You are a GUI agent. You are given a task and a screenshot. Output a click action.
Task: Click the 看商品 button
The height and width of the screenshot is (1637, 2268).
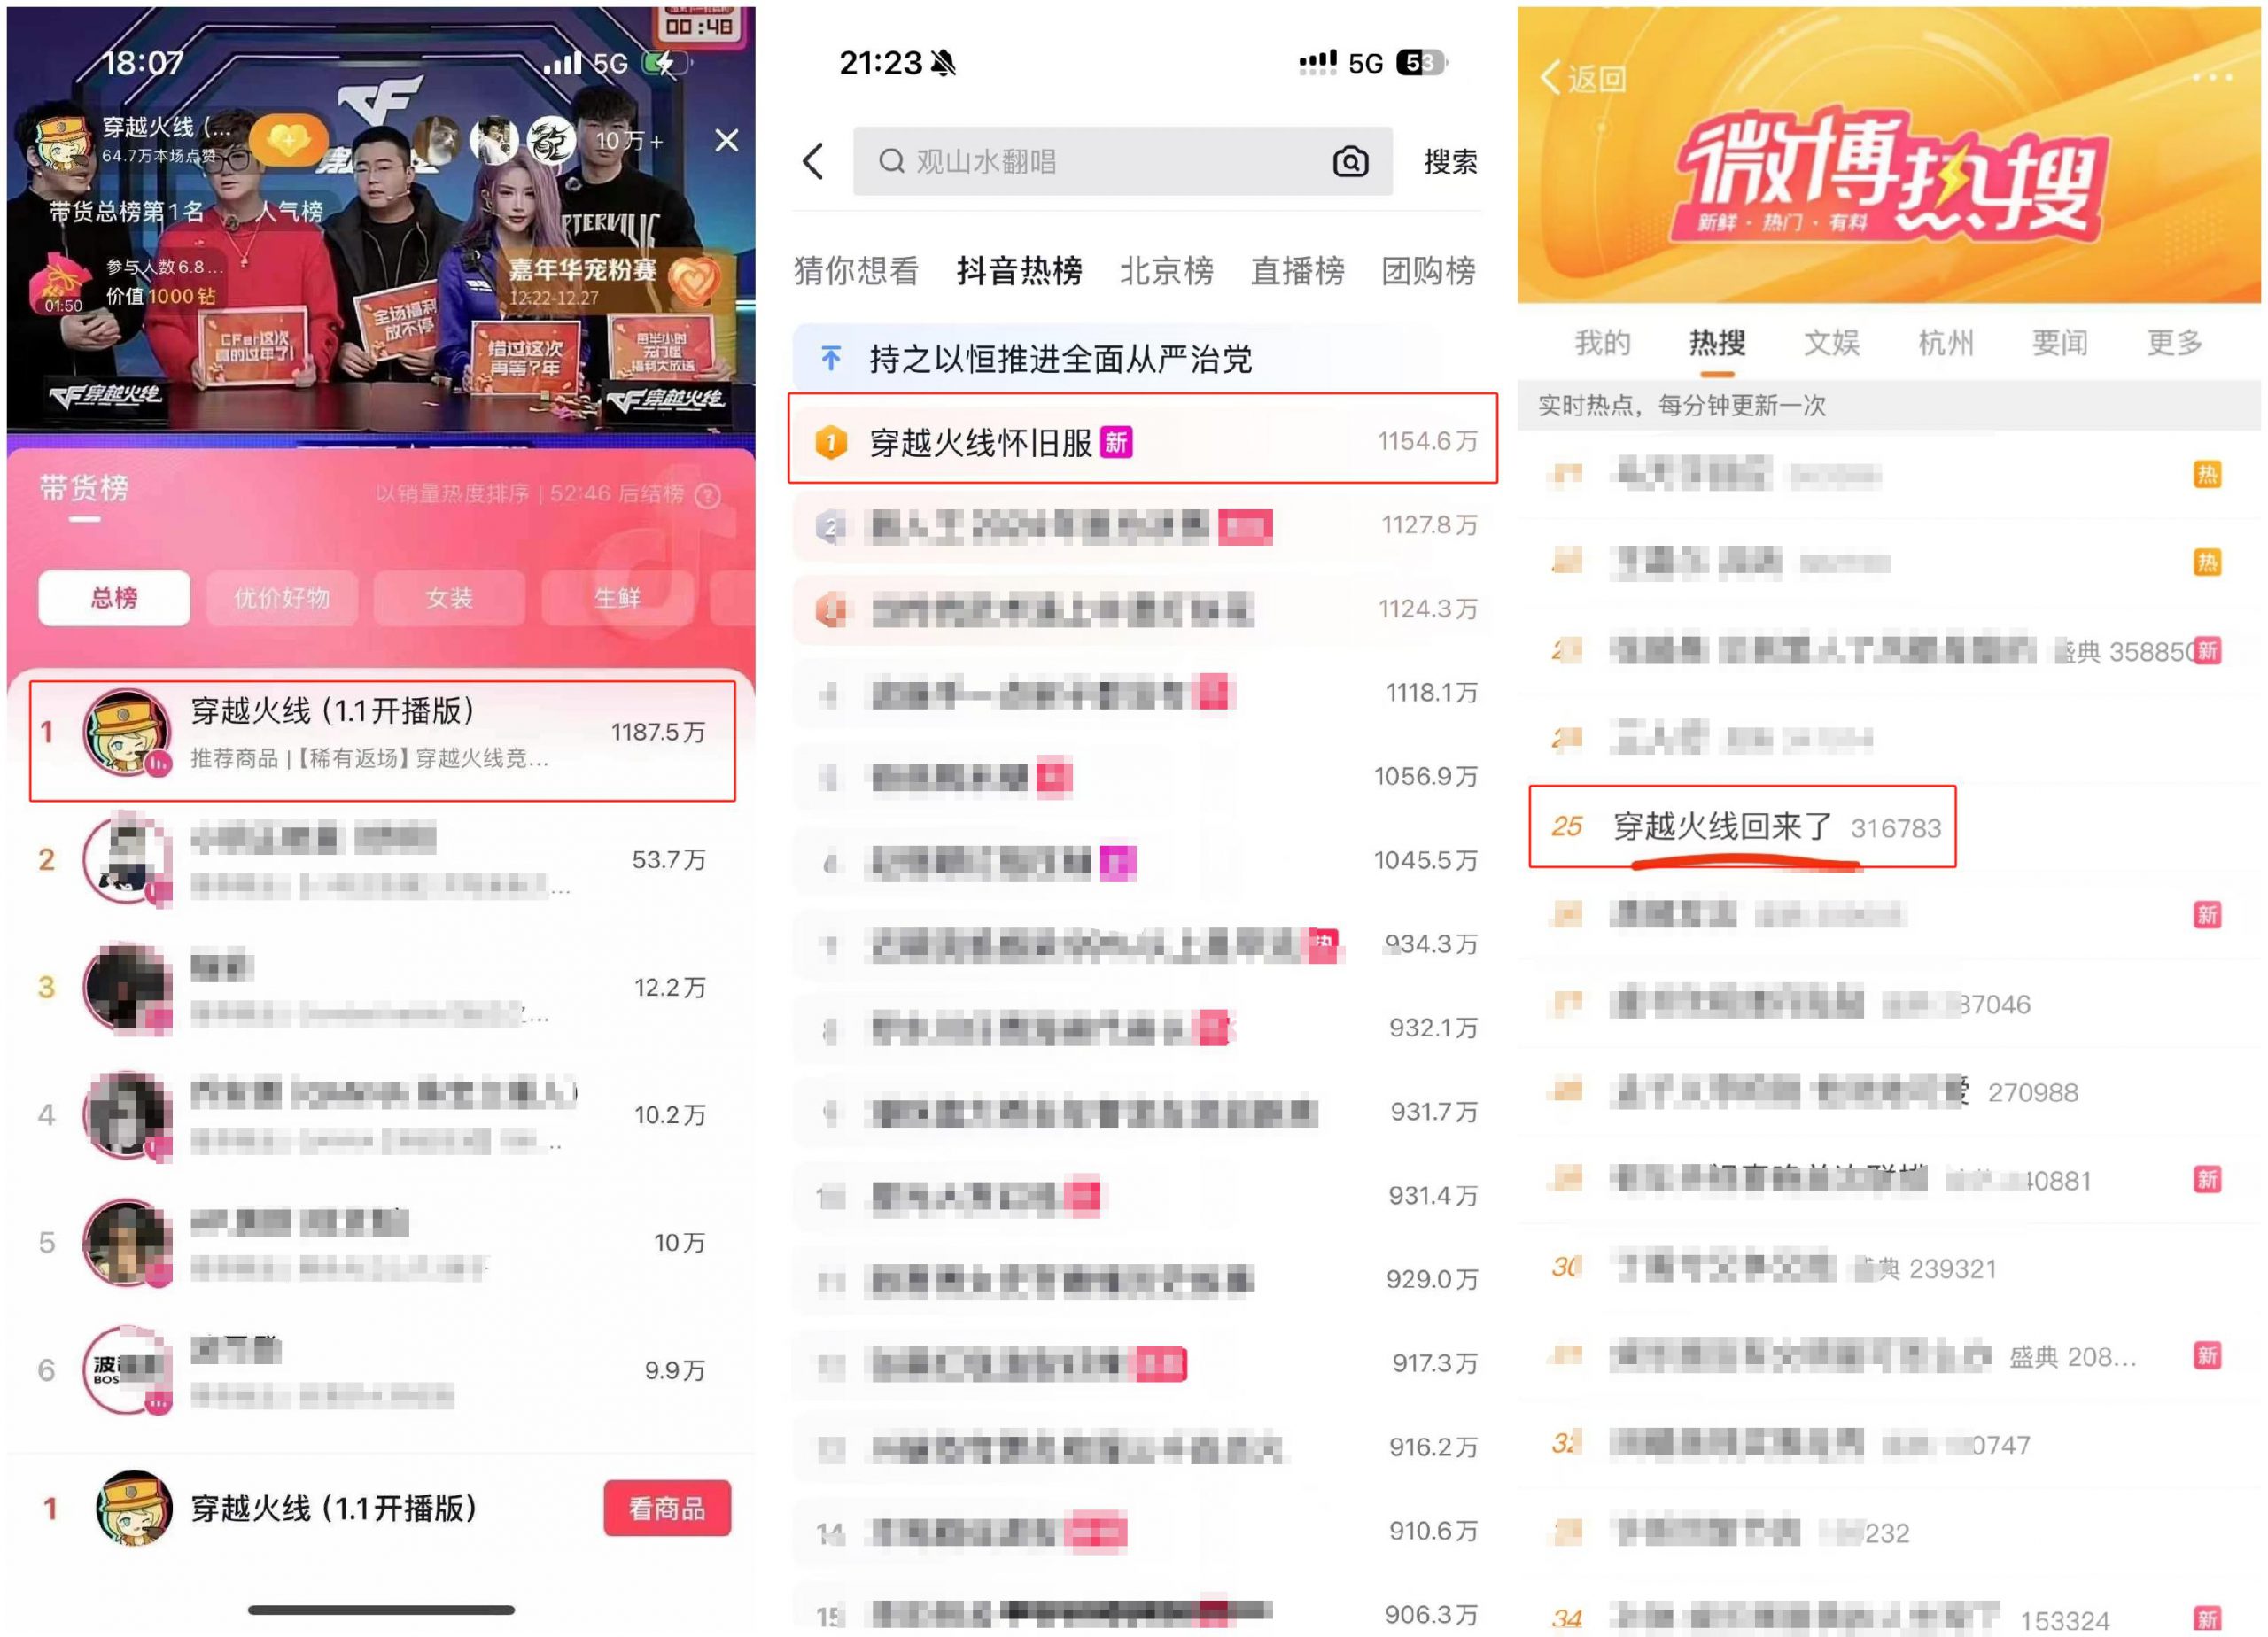pos(667,1507)
